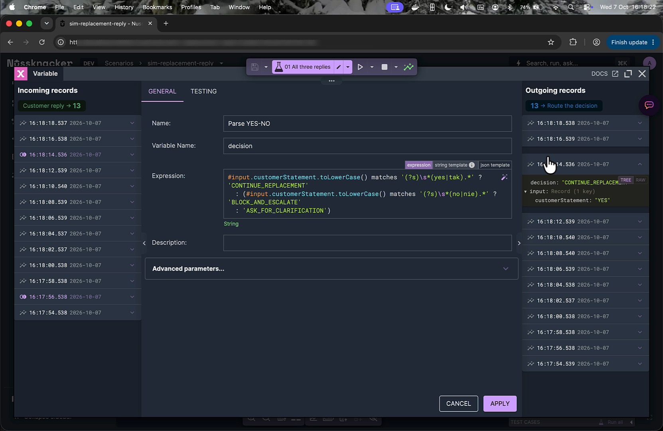Viewport: 663px width, 431px height.
Task: Switch editor to json template mode
Action: (x=495, y=165)
